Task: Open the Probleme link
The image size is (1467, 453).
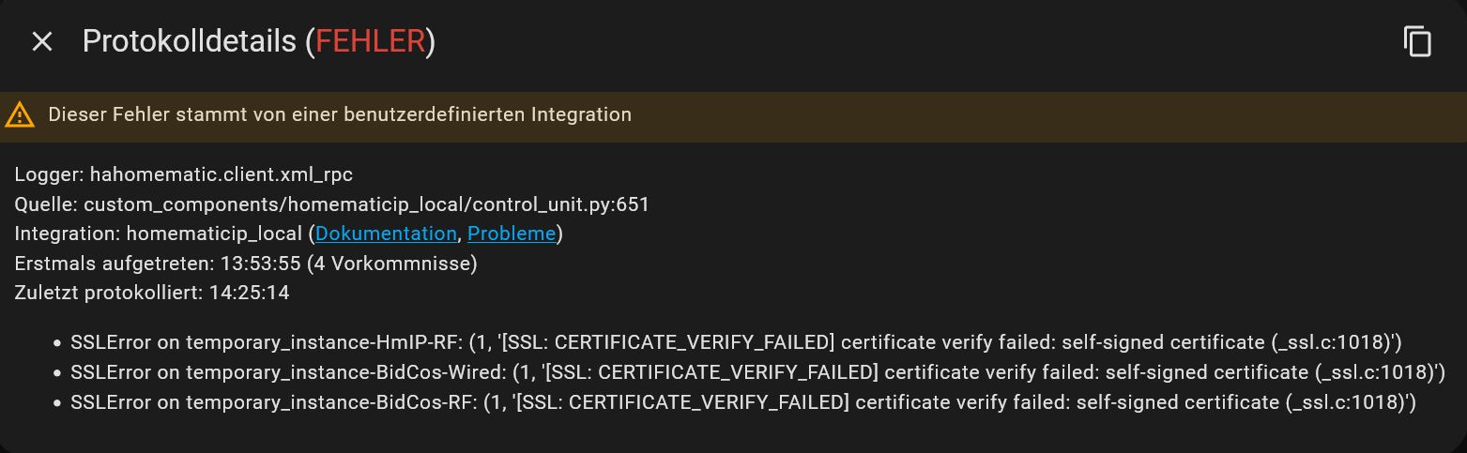Action: [x=512, y=233]
